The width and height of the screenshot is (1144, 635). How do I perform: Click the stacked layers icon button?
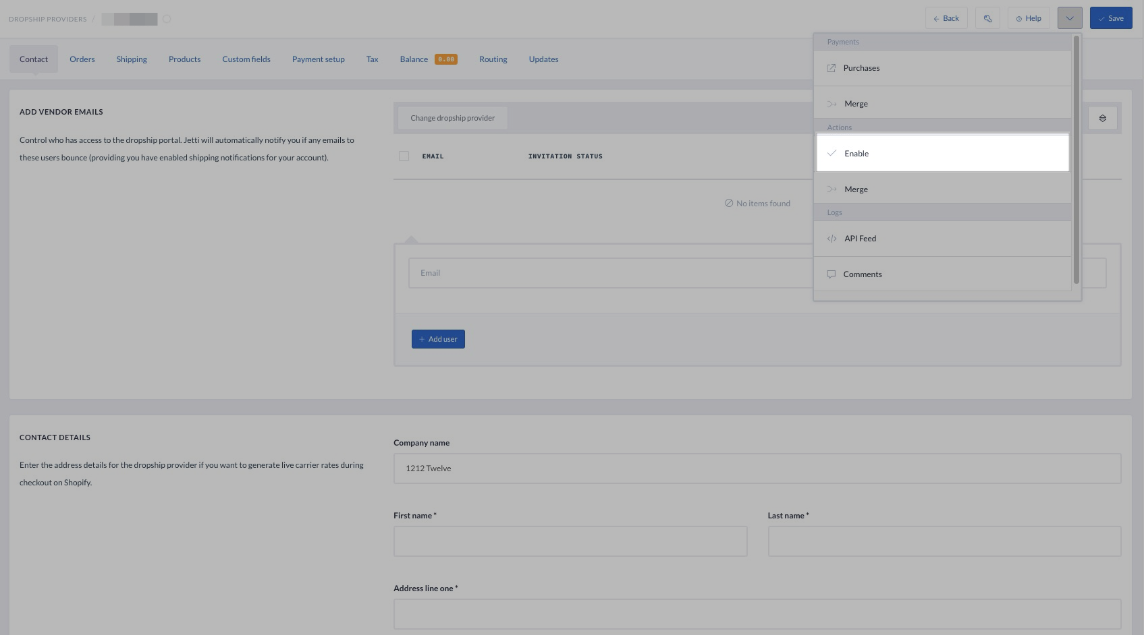coord(1103,118)
